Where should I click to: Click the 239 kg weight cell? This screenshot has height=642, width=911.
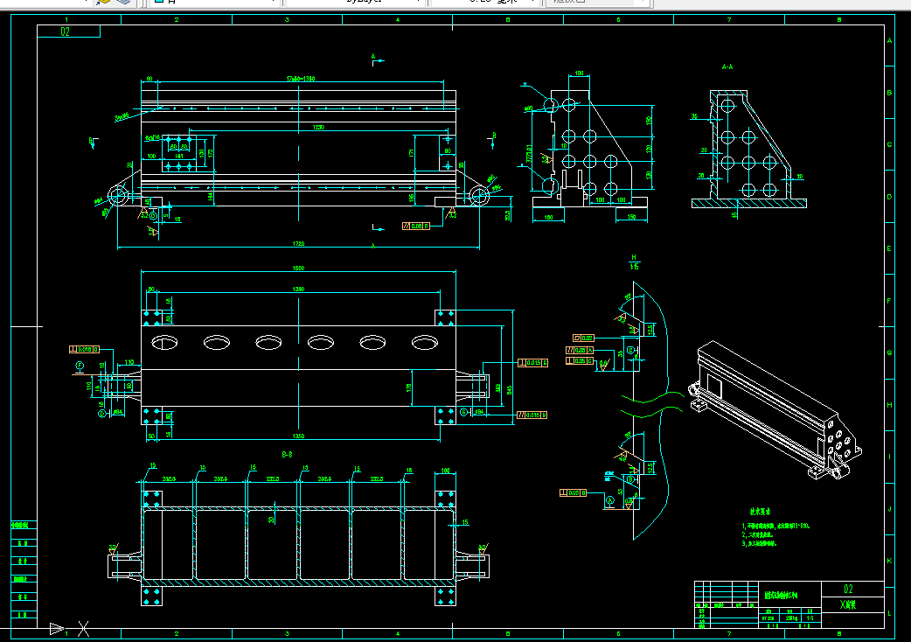790,618
